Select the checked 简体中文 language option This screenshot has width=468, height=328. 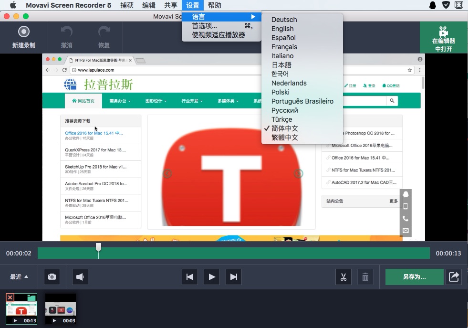pyautogui.click(x=285, y=128)
